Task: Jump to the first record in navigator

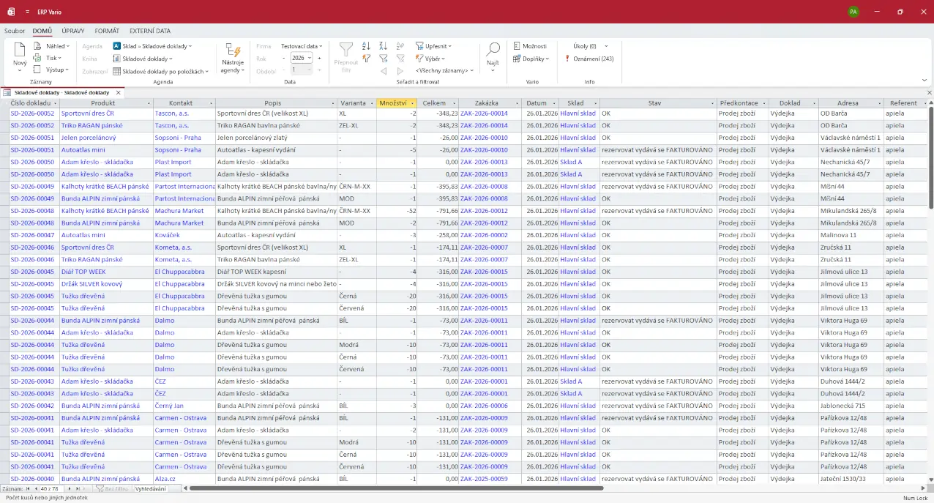Action: pyautogui.click(x=29, y=488)
